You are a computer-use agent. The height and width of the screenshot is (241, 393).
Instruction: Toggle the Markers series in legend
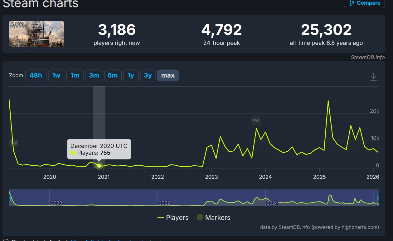[213, 217]
